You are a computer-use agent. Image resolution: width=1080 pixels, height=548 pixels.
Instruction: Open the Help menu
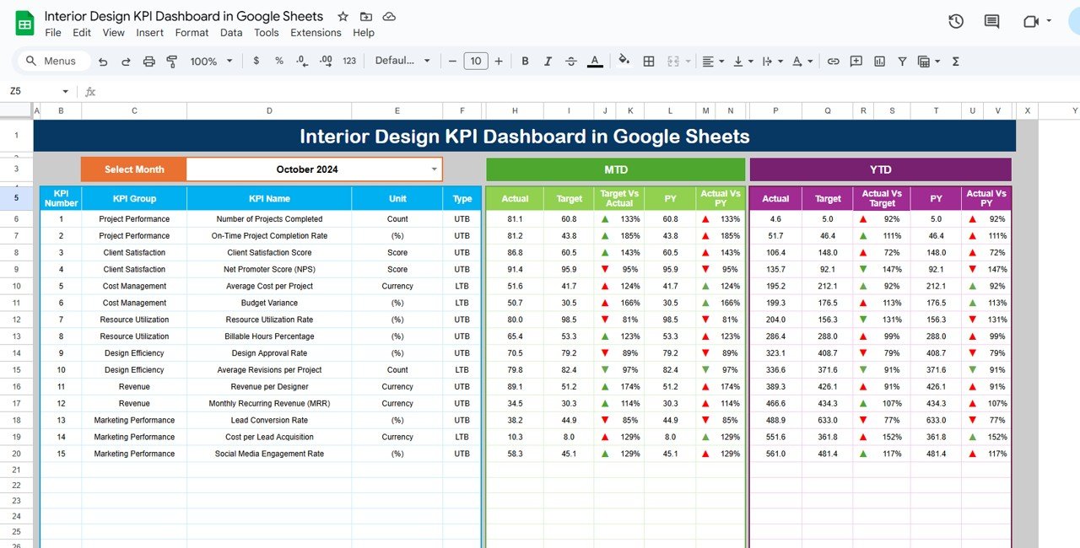(364, 33)
